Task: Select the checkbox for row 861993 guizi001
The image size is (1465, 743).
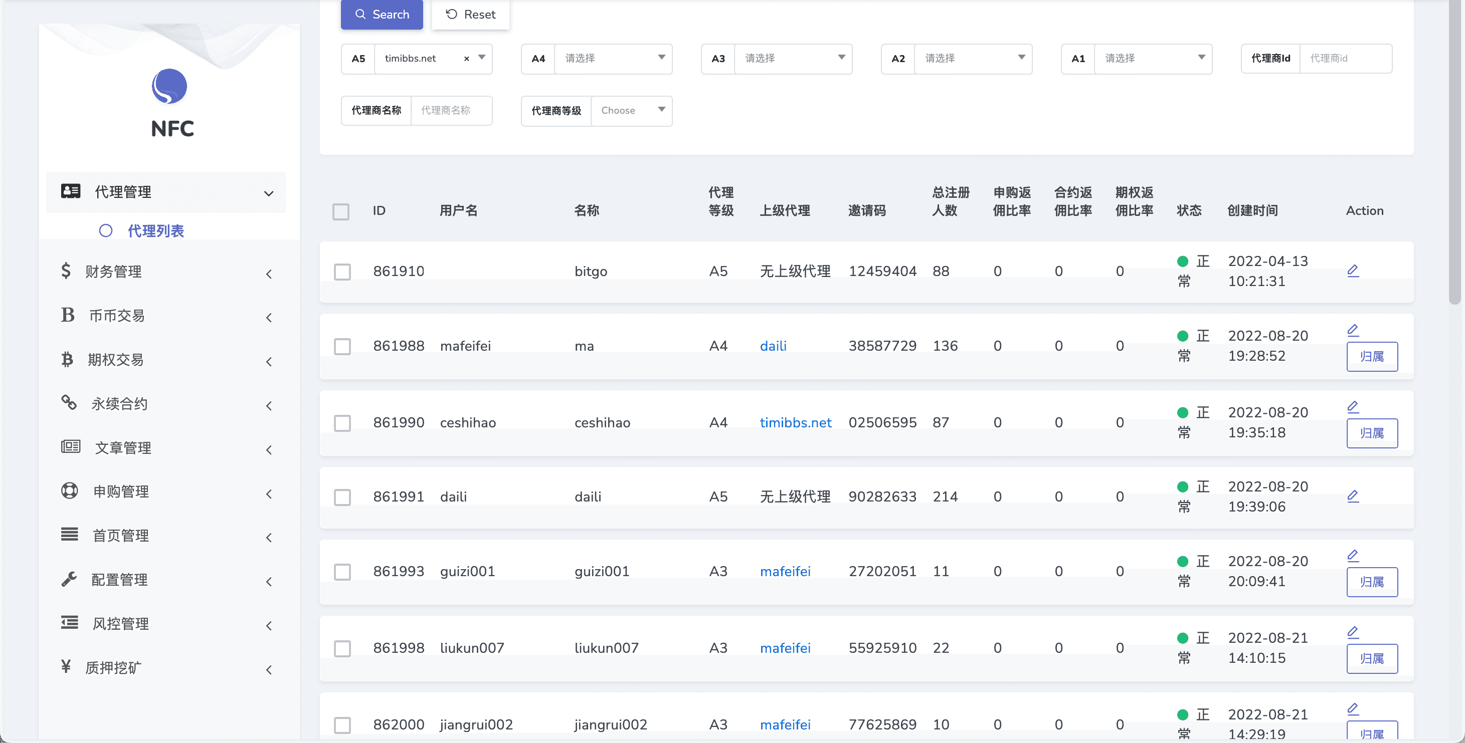Action: pos(342,571)
